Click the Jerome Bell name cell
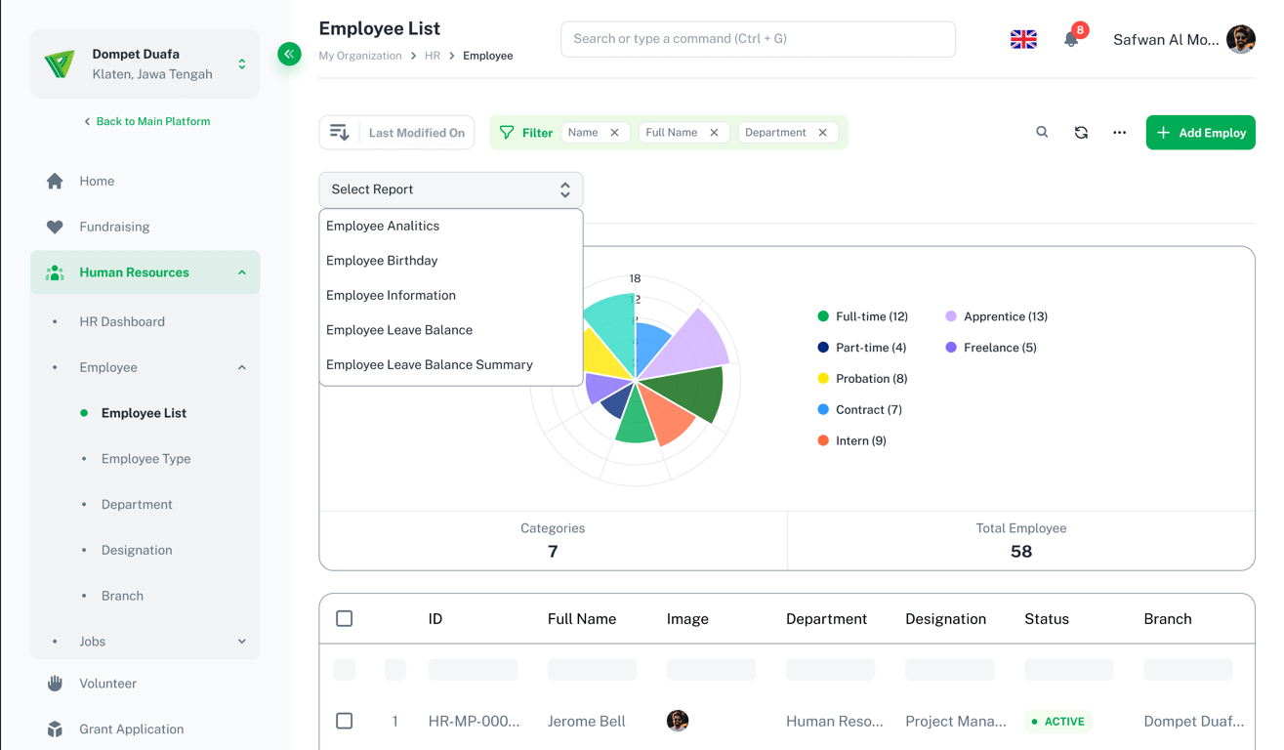The image size is (1284, 750). 587,722
